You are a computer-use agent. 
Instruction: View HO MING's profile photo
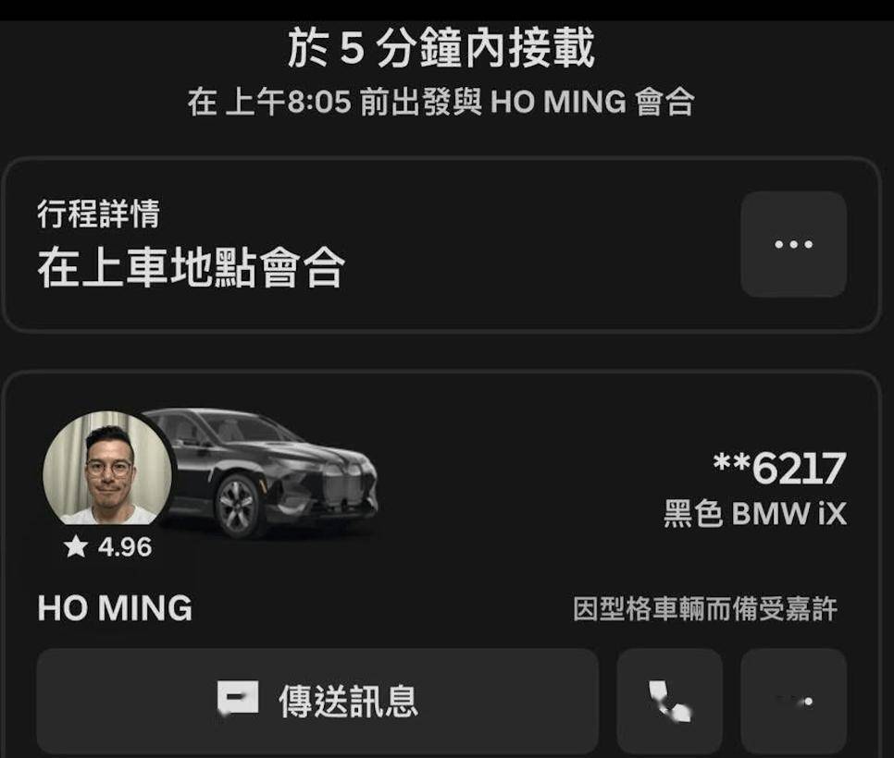coord(107,468)
